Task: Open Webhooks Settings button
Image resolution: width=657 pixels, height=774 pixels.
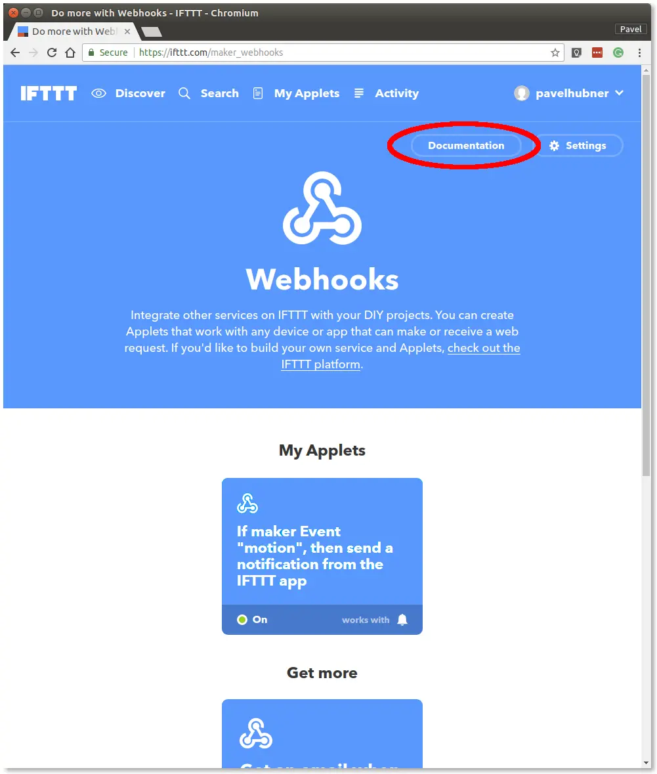Action: click(579, 146)
